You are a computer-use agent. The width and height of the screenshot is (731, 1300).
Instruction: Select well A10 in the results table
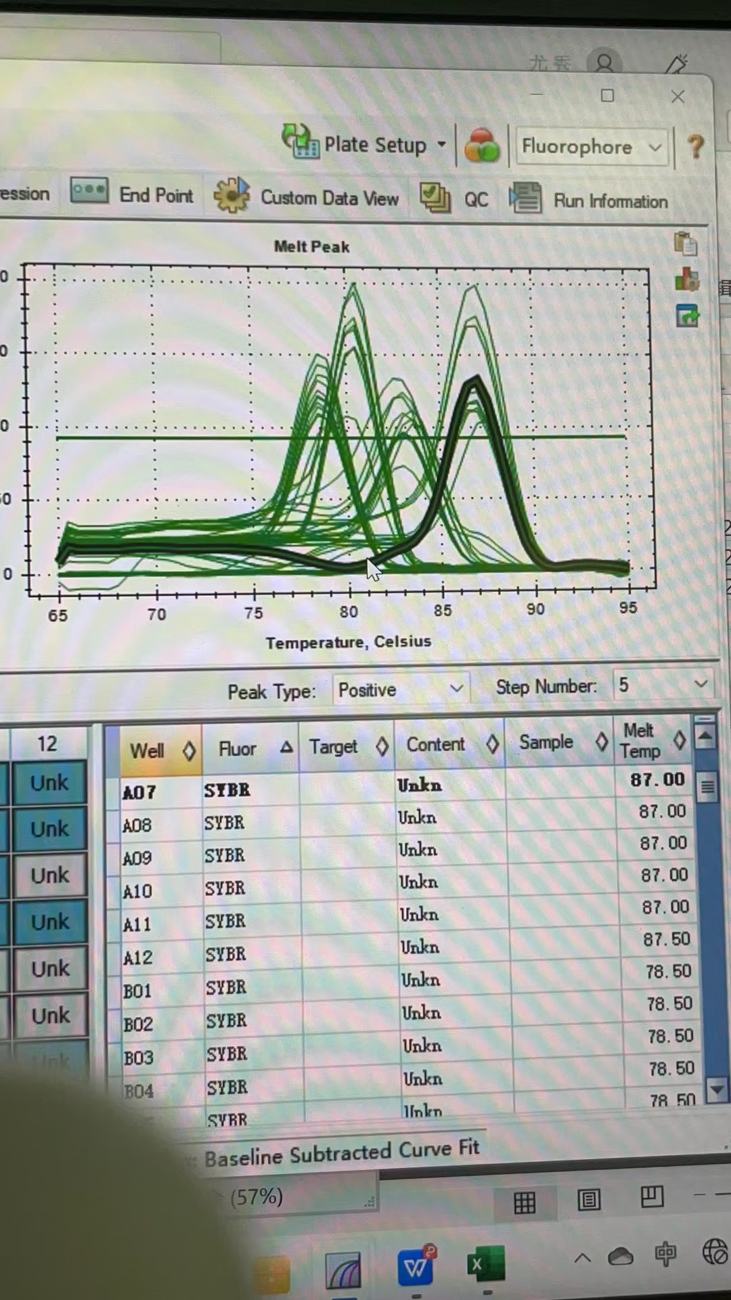pyautogui.click(x=137, y=891)
